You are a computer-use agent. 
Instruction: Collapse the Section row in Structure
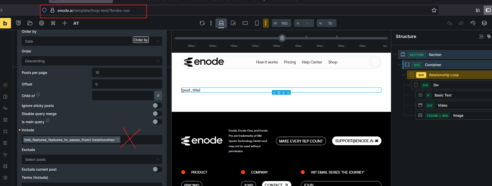[395, 55]
